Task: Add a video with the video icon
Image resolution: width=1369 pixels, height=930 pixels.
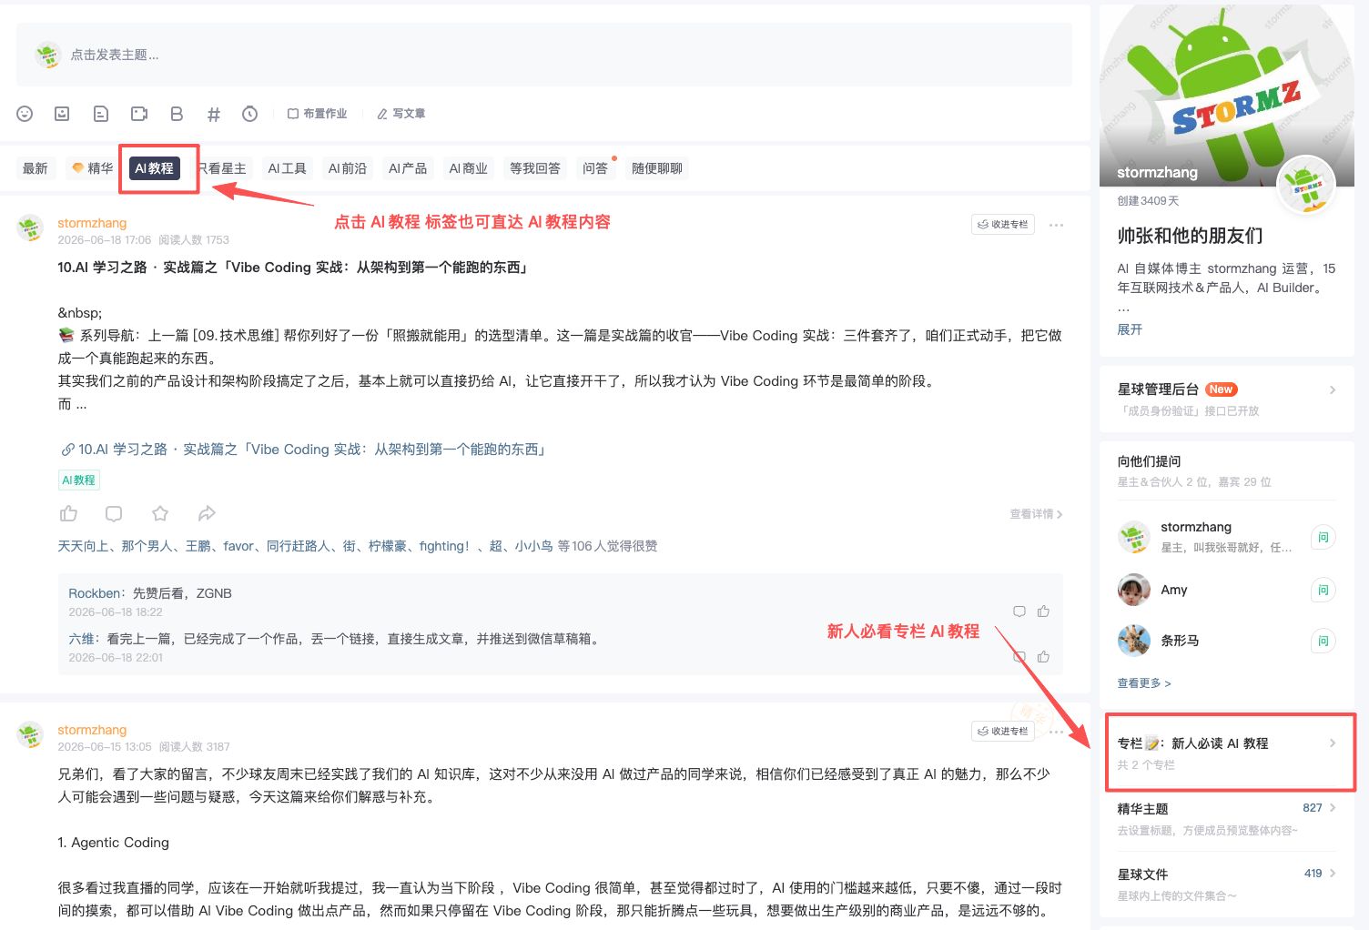Action: pos(139,114)
